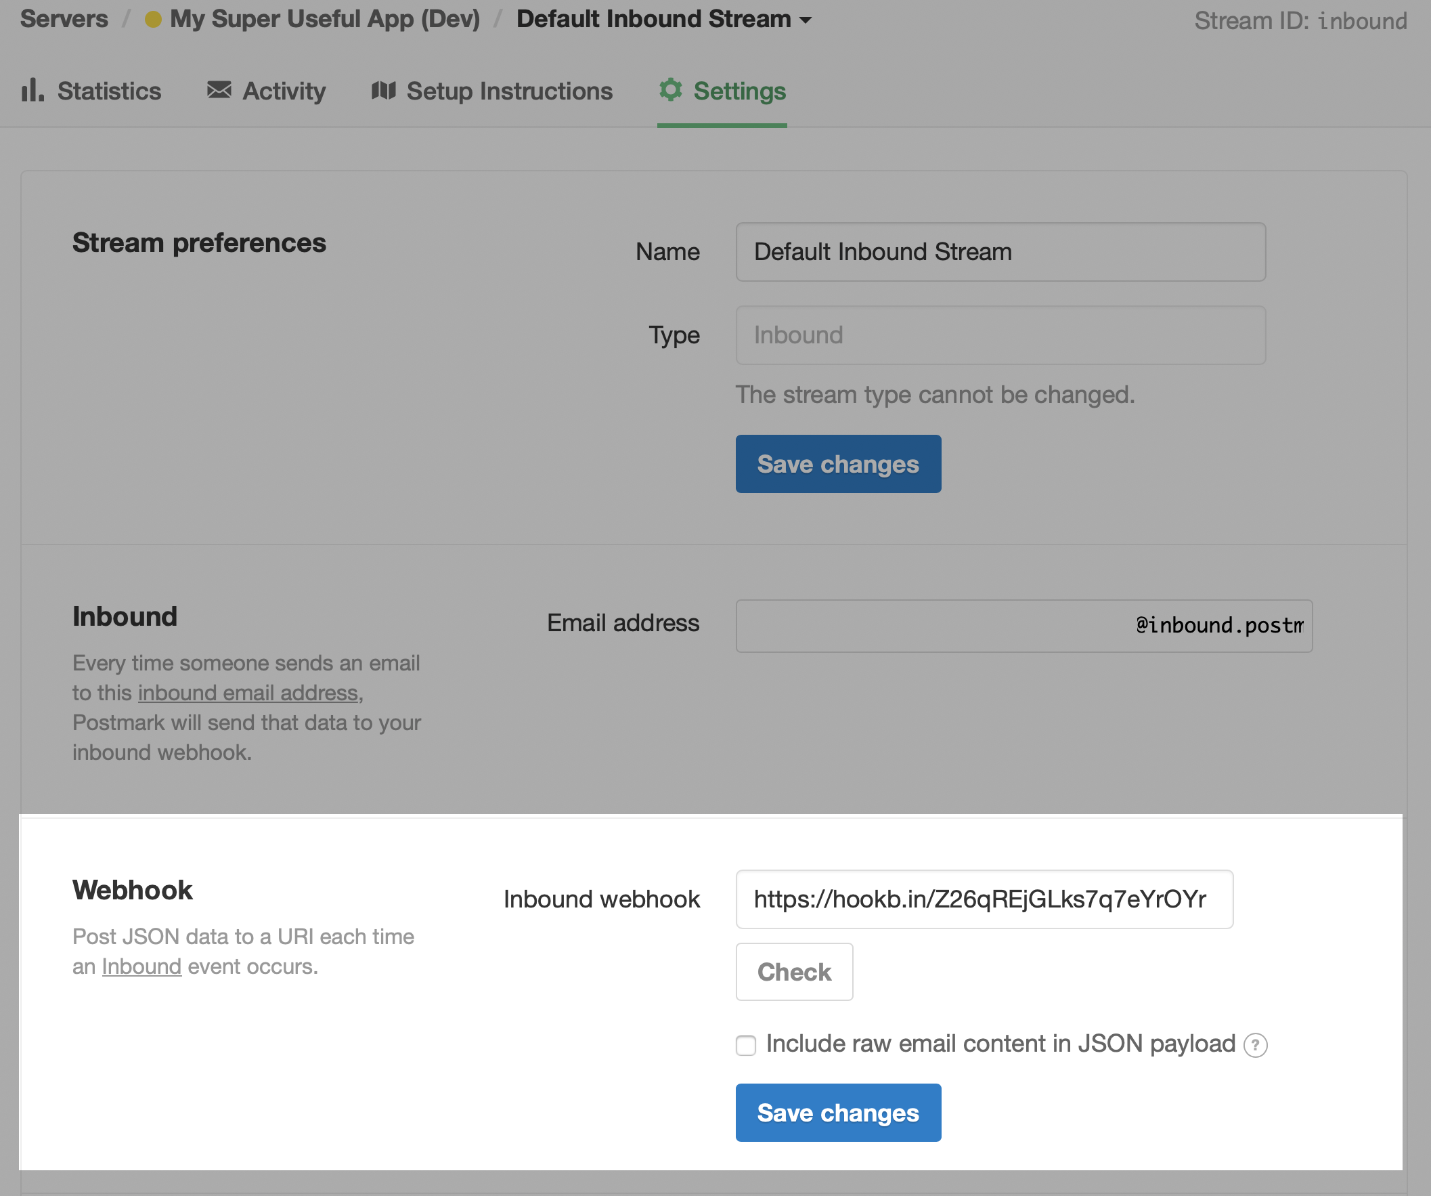Click the Settings gear icon

click(670, 91)
